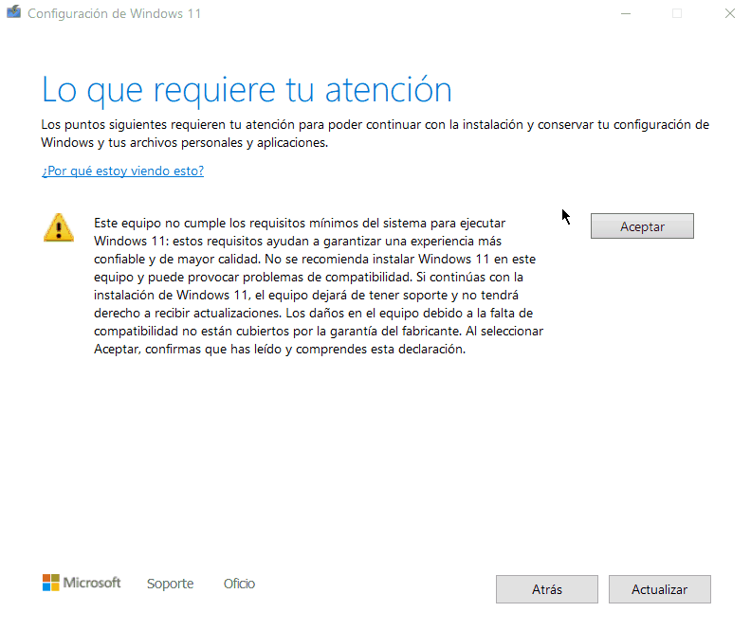This screenshot has width=751, height=630.
Task: Open the '¿Por qué estoy viendo esto?' link
Action: coord(122,171)
